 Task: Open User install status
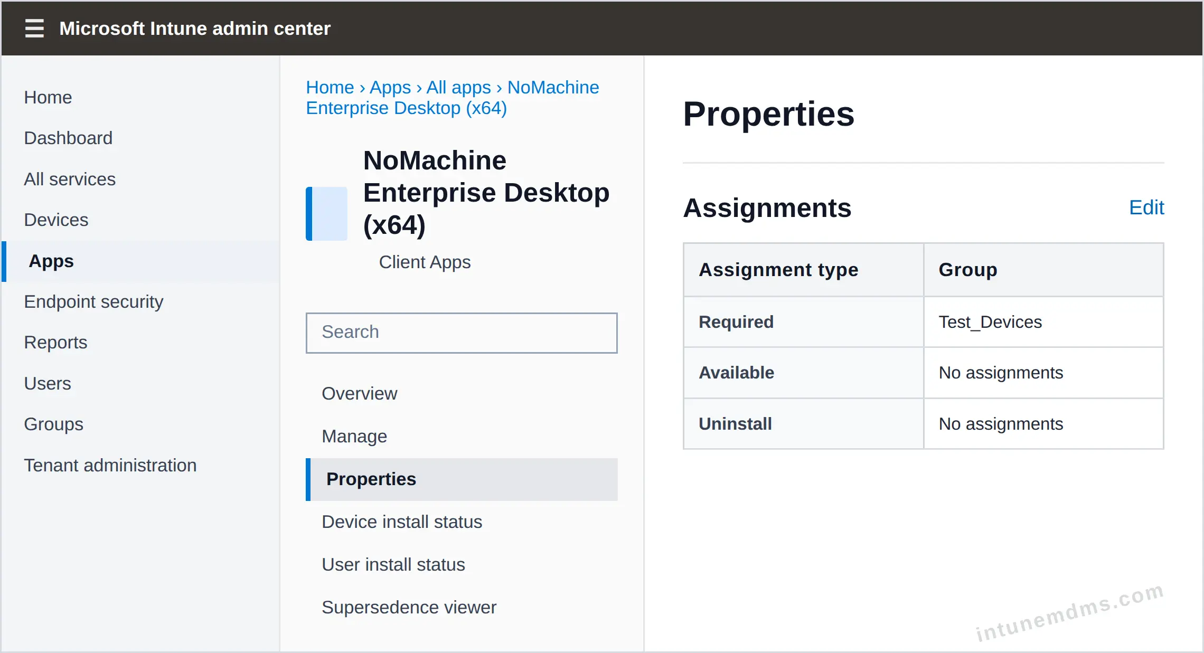(x=462, y=564)
